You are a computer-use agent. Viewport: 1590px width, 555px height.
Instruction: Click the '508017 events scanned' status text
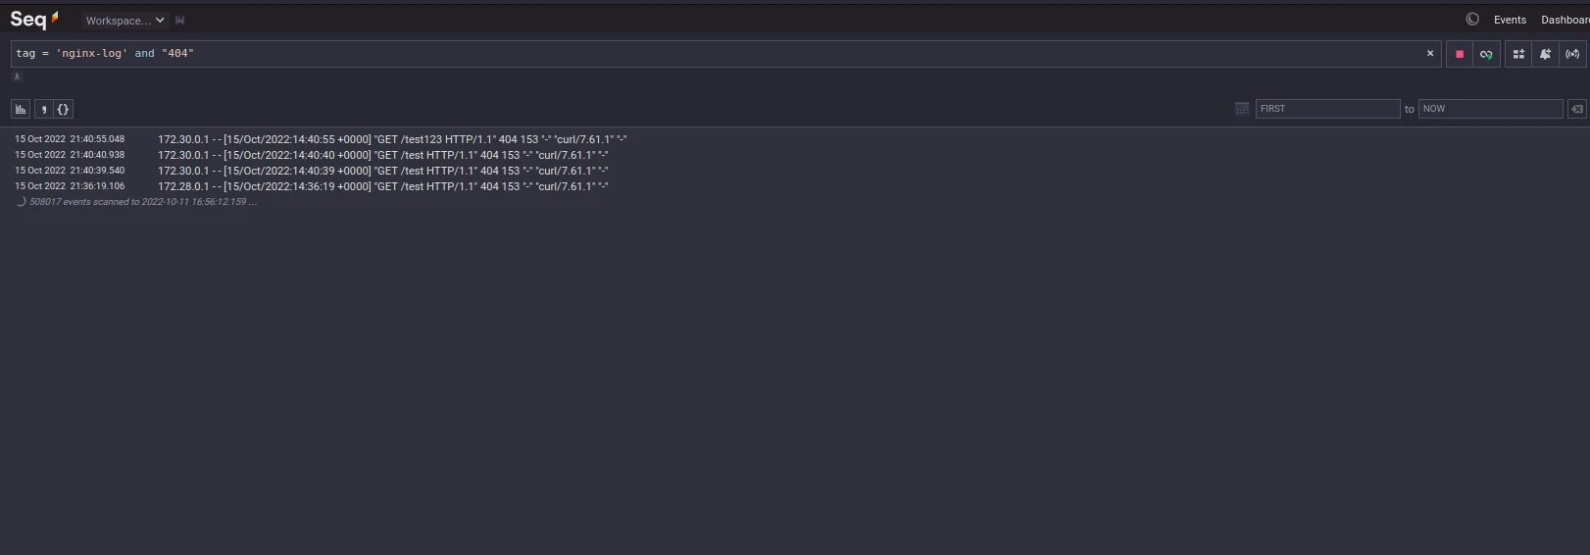(x=142, y=202)
